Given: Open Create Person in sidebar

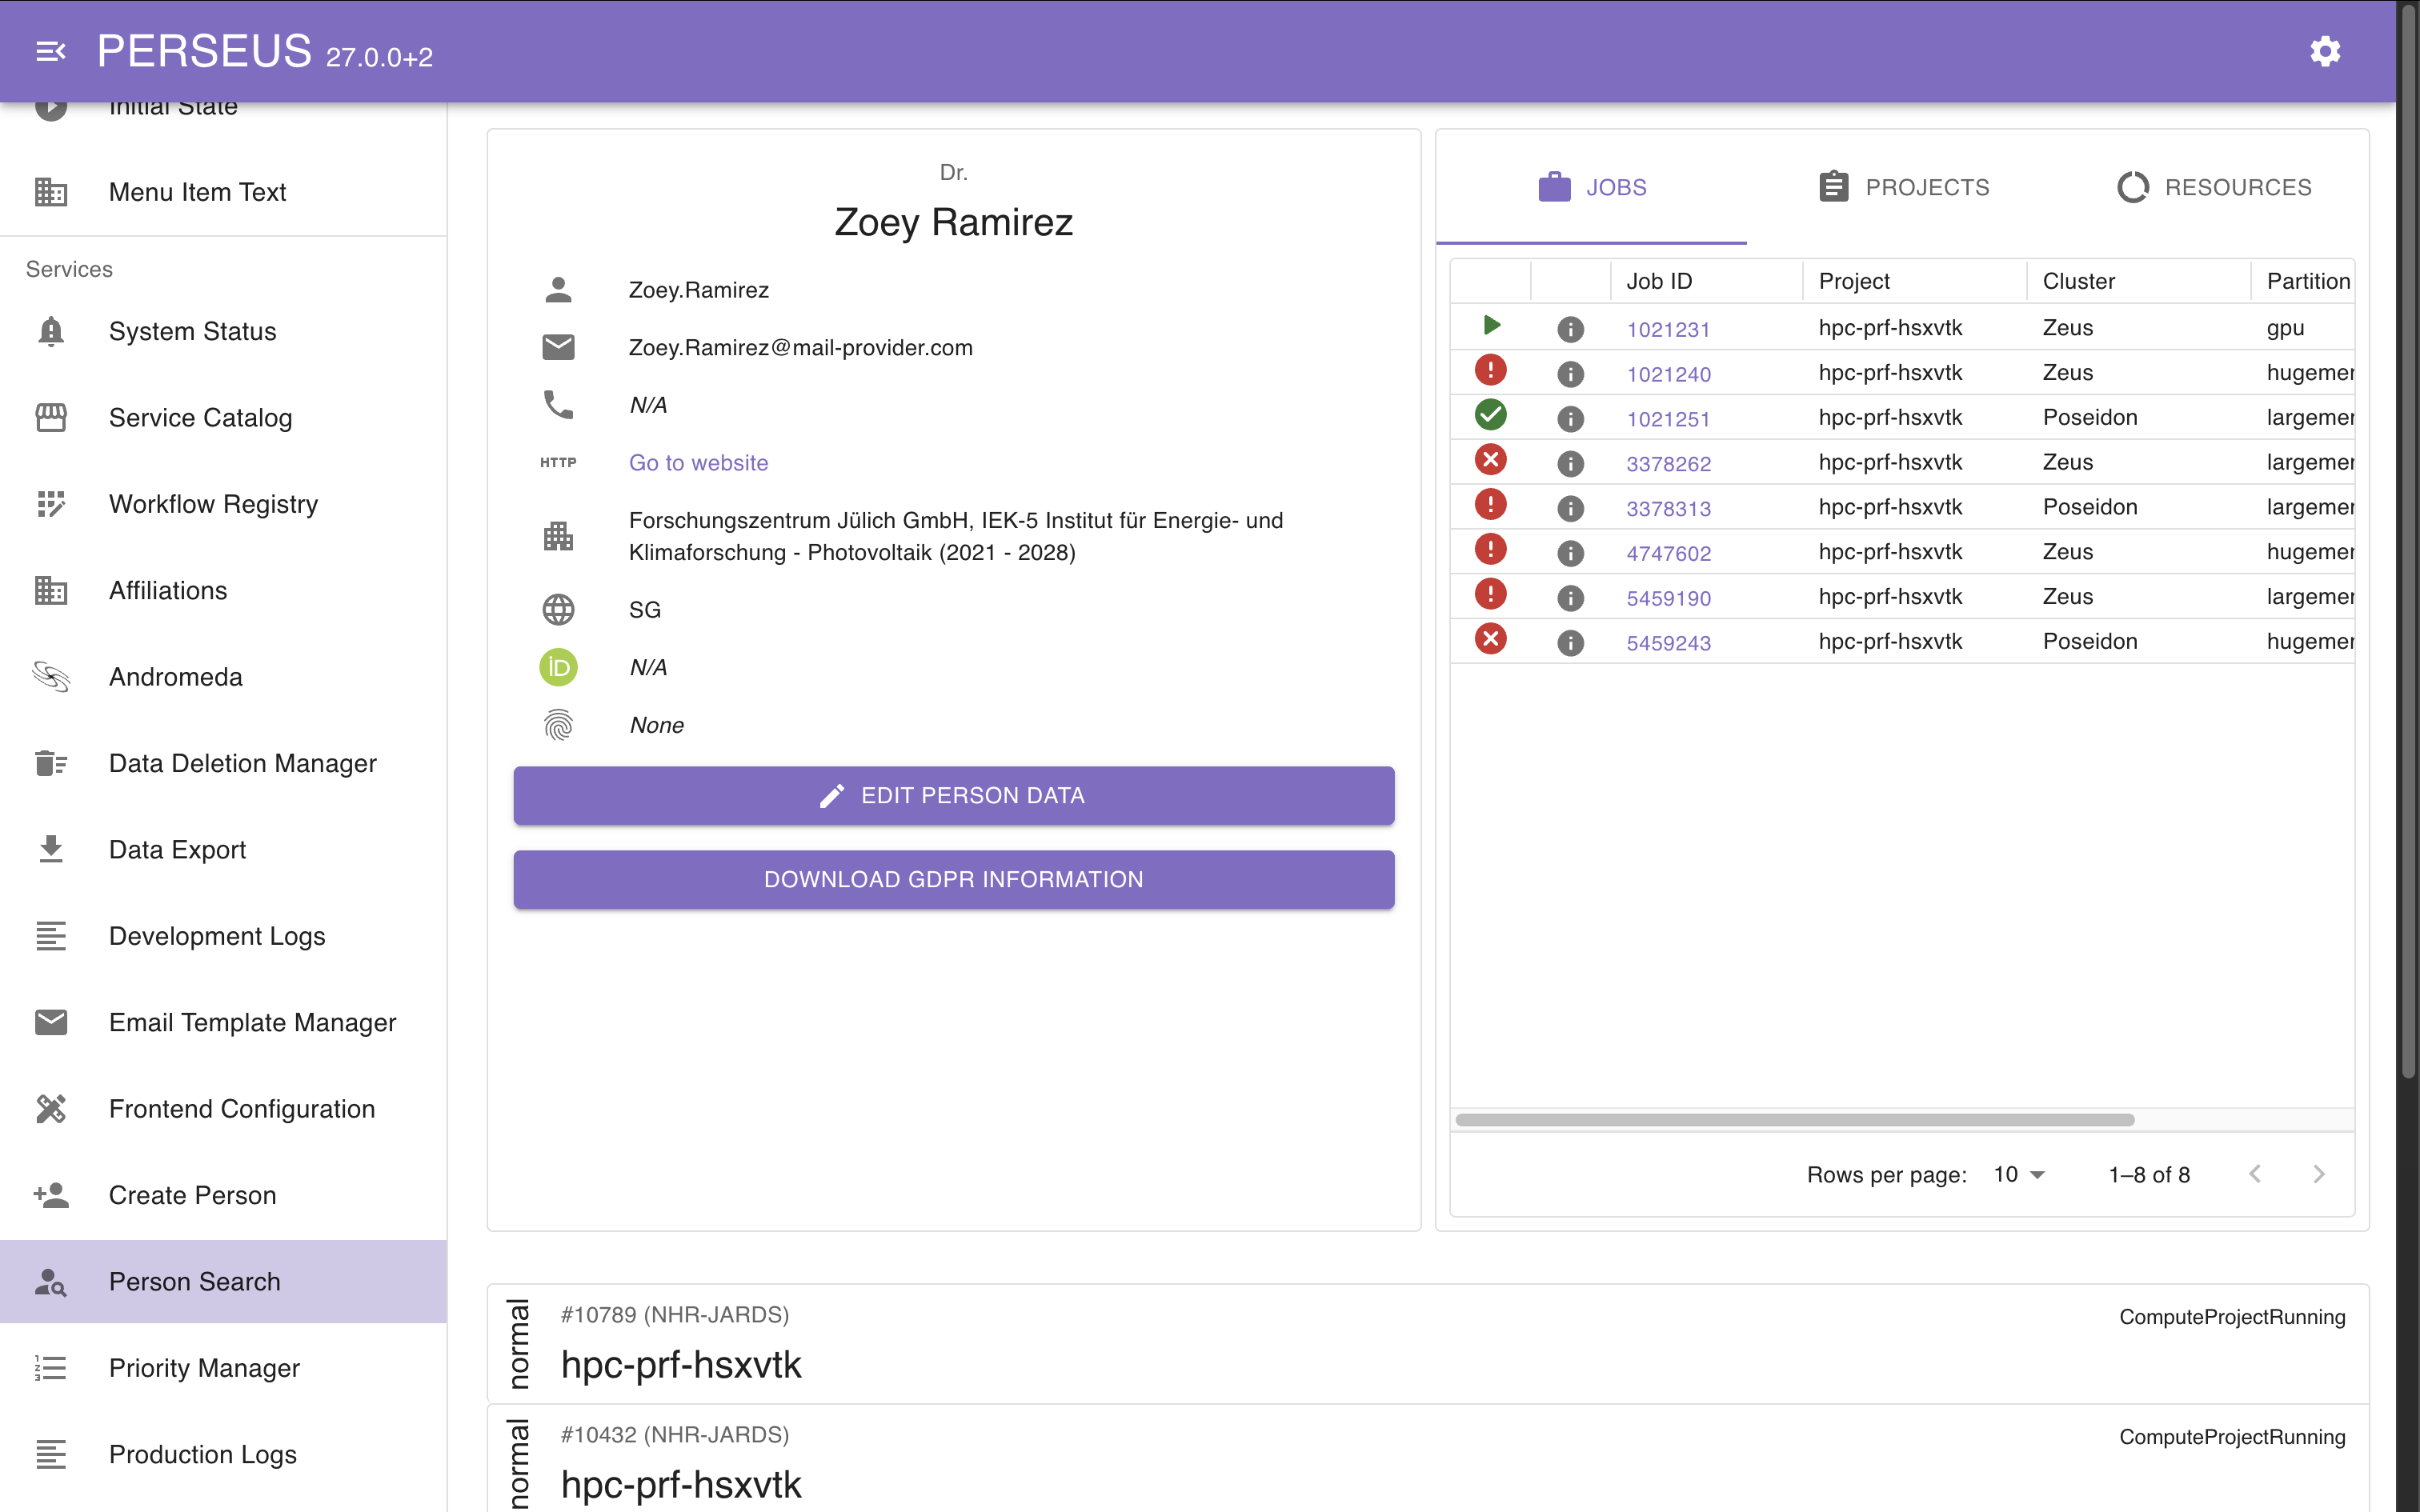Looking at the screenshot, I should 223,1195.
